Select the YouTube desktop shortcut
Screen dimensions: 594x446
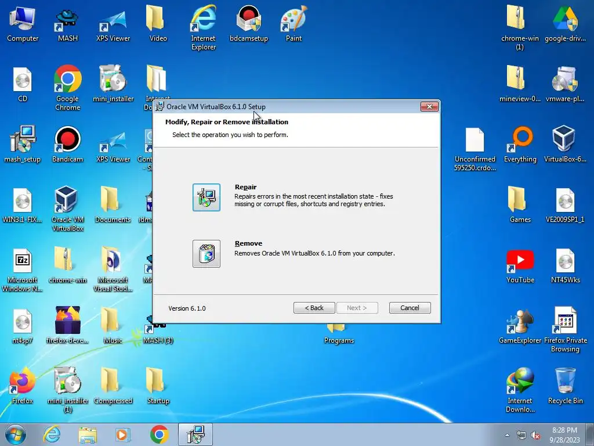[520, 266]
